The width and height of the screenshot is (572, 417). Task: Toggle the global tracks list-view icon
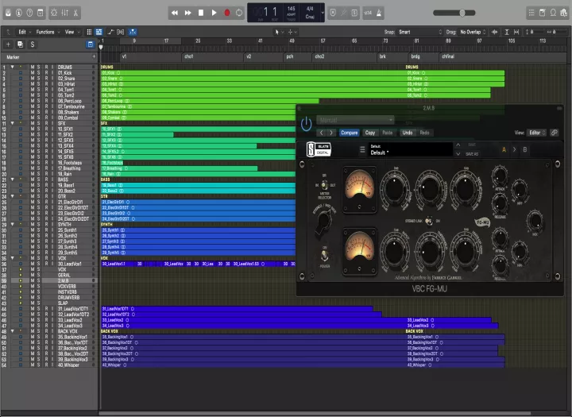tap(99, 32)
